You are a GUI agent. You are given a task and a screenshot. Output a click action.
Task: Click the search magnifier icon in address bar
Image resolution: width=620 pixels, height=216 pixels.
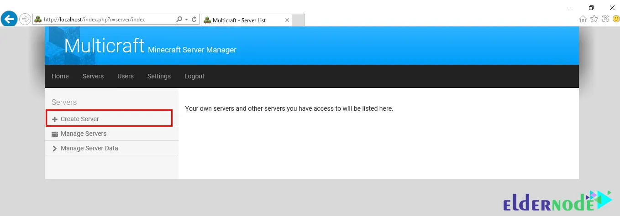(x=179, y=20)
